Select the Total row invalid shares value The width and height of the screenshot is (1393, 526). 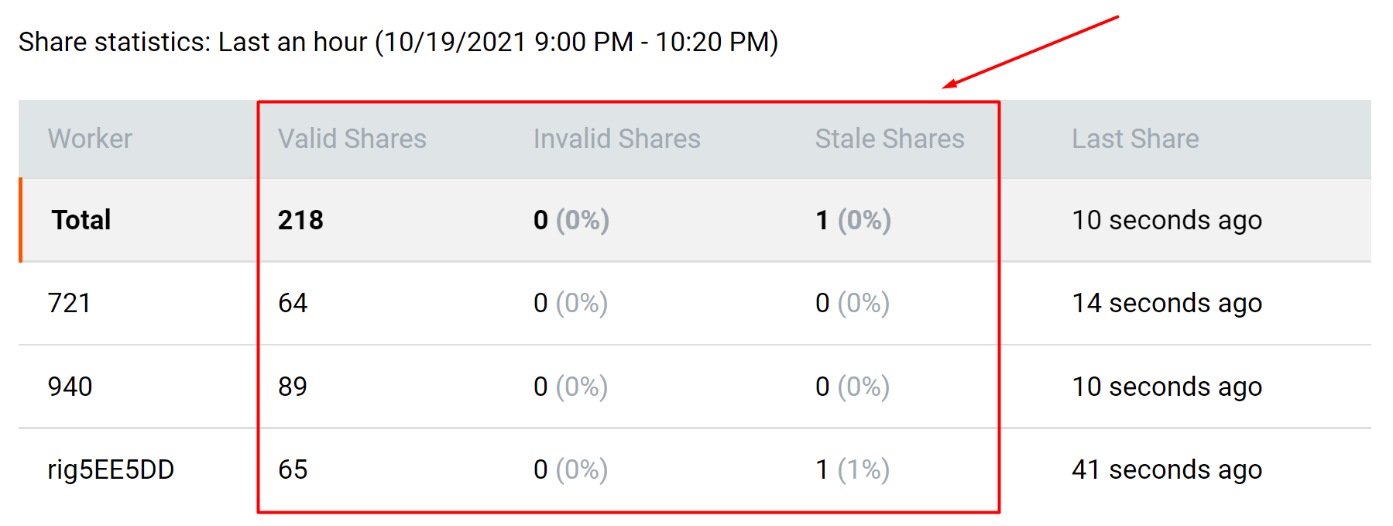(571, 220)
